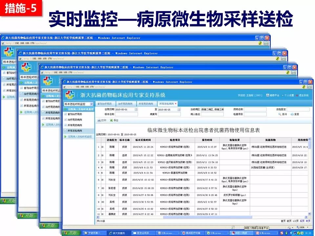
Task: Click the table horizontal scrollbar thumb
Action: coord(207,217)
